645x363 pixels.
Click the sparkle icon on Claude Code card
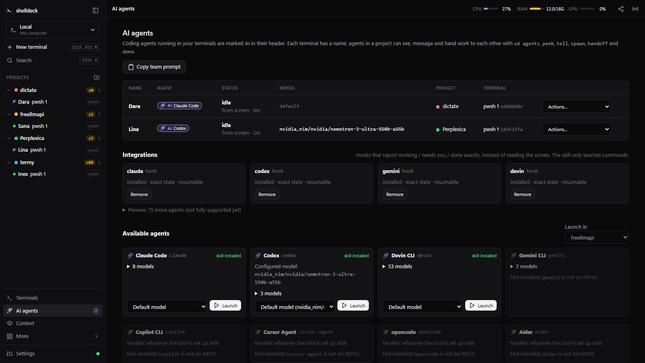pos(130,255)
